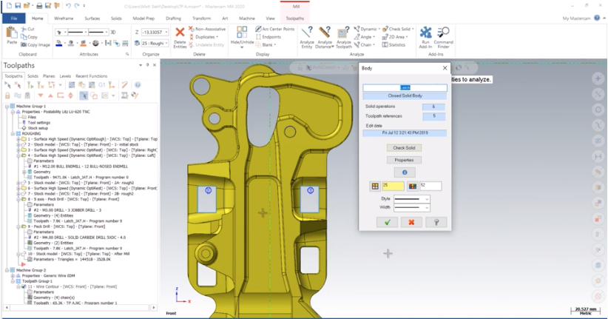Click the surface color swatch in Attributes
Image resolution: width=608 pixels, height=319 pixels.
[83, 44]
